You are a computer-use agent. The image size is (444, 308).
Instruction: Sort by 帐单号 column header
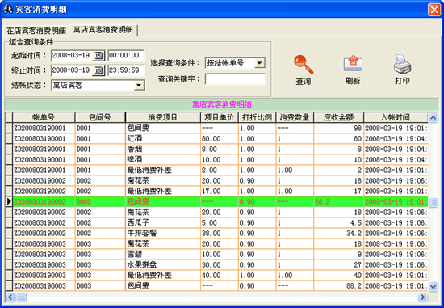tap(44, 117)
